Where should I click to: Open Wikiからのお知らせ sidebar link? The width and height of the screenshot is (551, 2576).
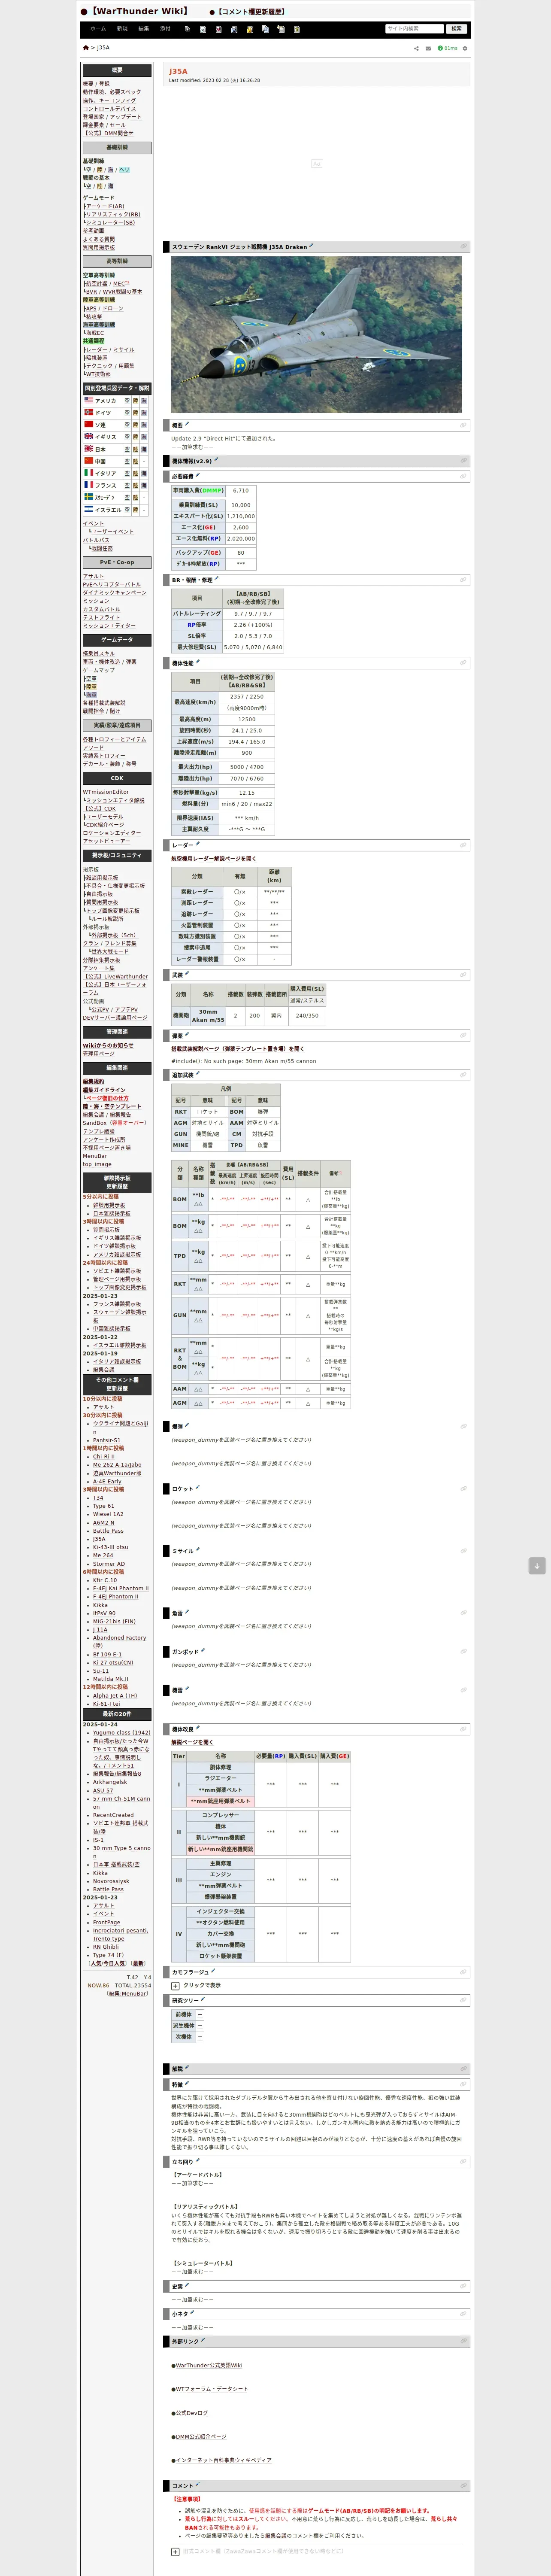pyautogui.click(x=108, y=1045)
